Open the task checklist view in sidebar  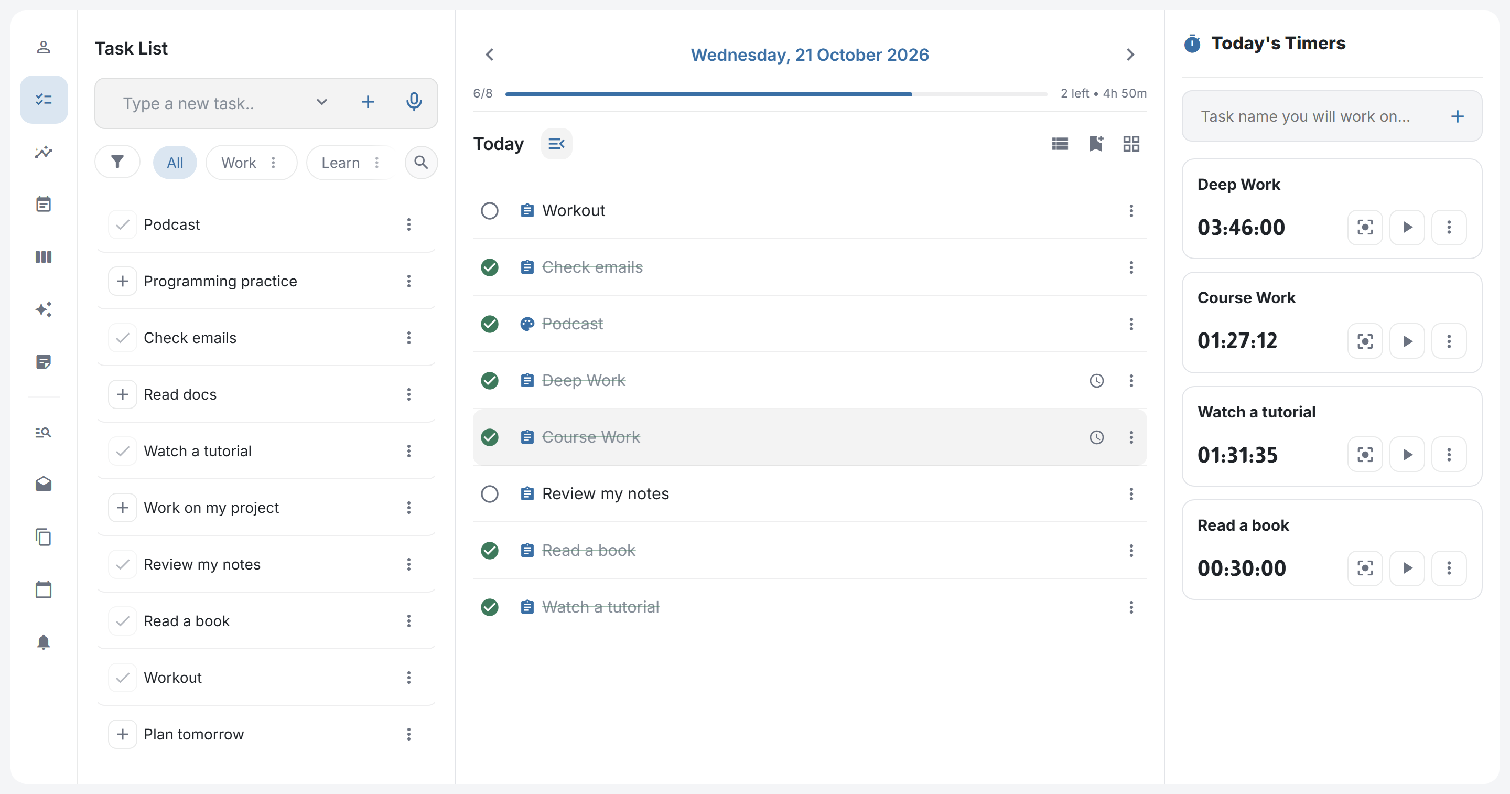tap(44, 100)
